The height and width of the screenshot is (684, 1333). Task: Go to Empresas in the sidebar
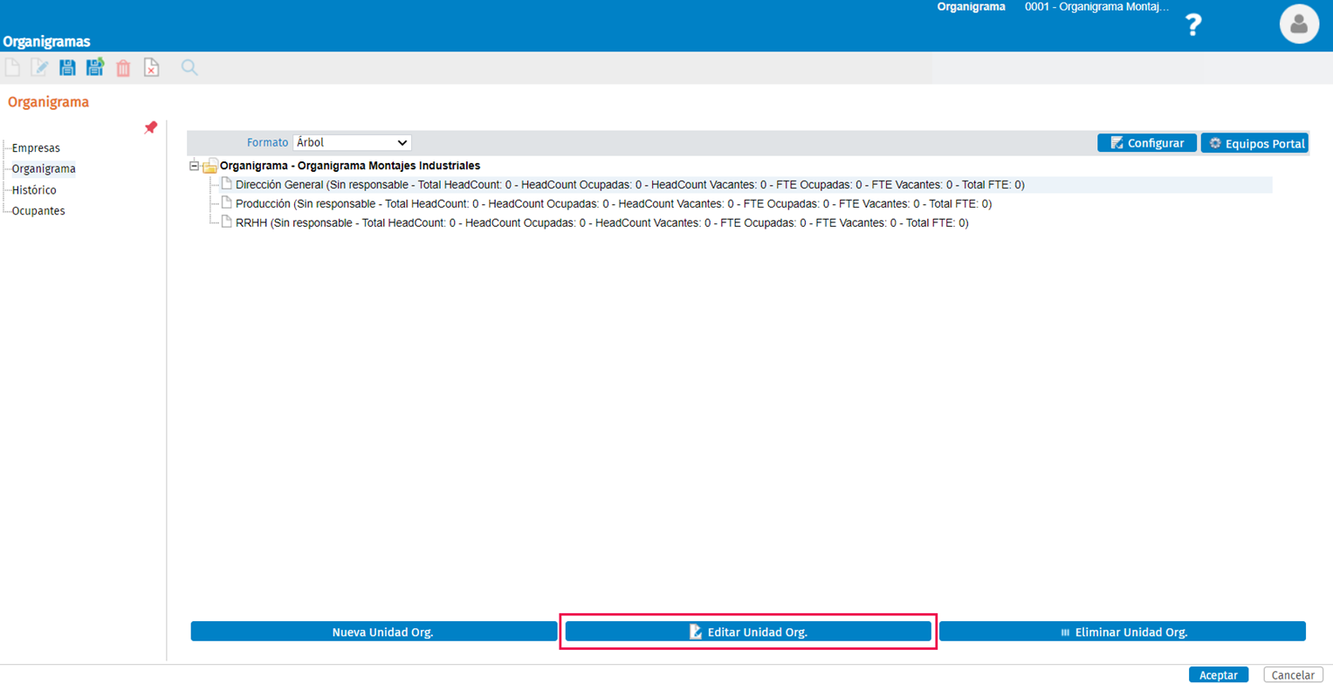click(36, 148)
